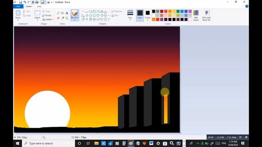The width and height of the screenshot is (262, 147).
Task: Expand the Brushes dropdown arrow
Action: (x=75, y=20)
